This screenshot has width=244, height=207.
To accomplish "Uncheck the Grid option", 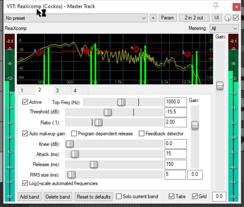I will [194, 196].
